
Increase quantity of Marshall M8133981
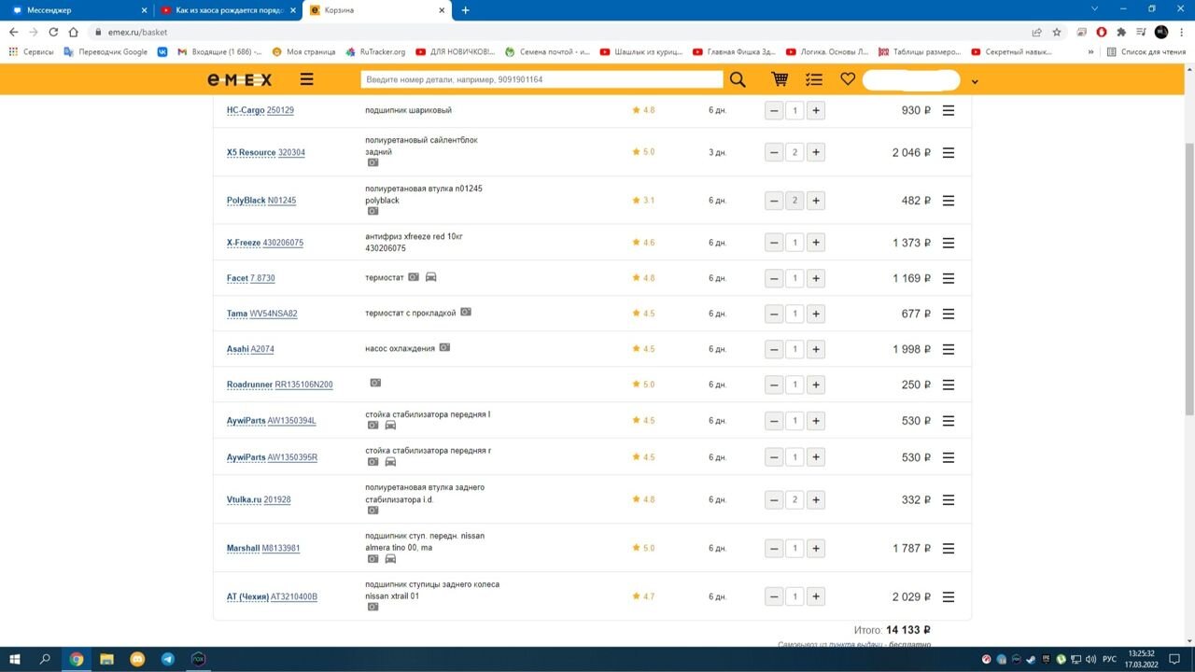pyautogui.click(x=816, y=549)
